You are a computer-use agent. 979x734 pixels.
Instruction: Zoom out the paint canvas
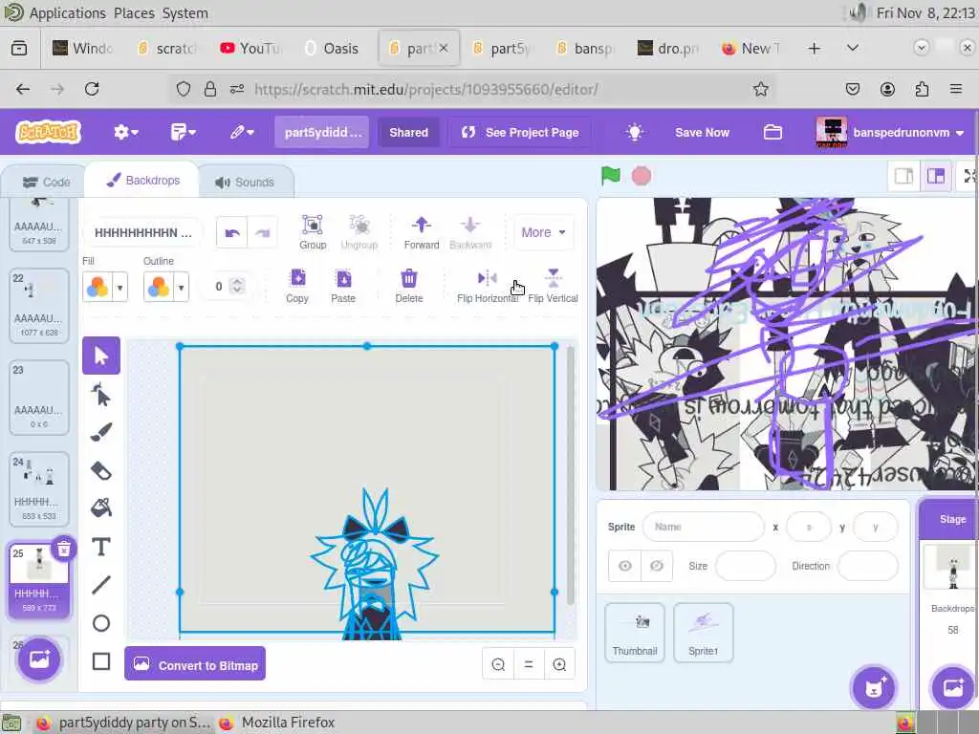498,665
